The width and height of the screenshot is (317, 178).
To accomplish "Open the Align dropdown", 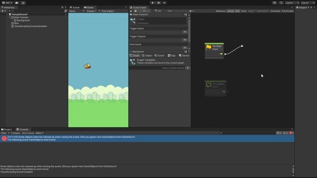I will click(x=251, y=11).
